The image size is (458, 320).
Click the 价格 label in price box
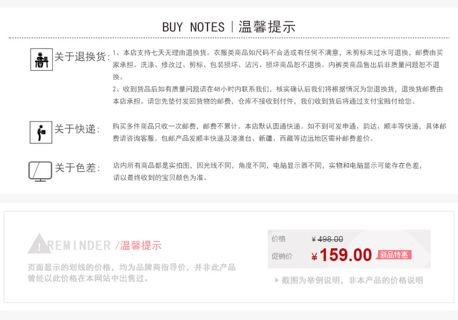click(x=278, y=239)
